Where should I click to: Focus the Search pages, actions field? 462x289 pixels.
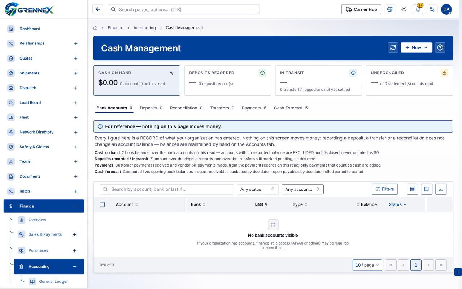183,9
